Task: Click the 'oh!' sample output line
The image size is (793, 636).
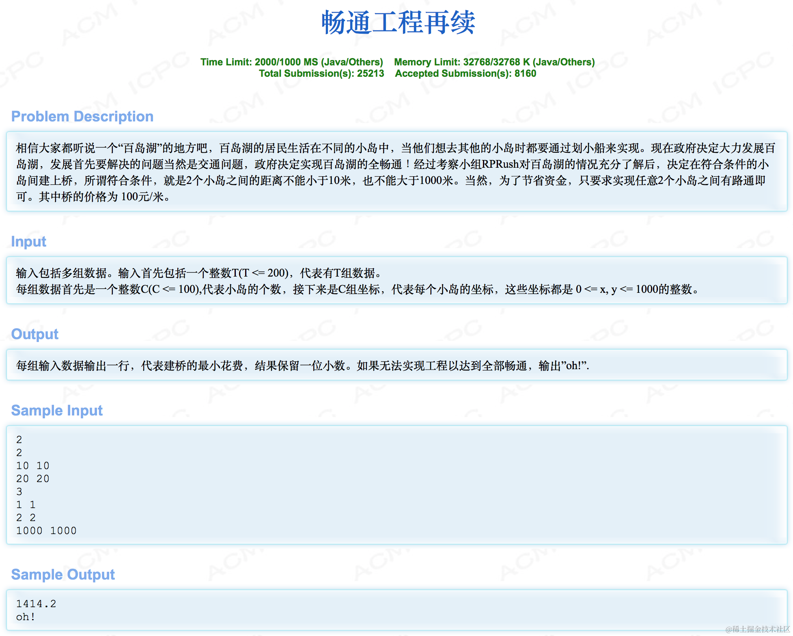Action: click(x=25, y=617)
